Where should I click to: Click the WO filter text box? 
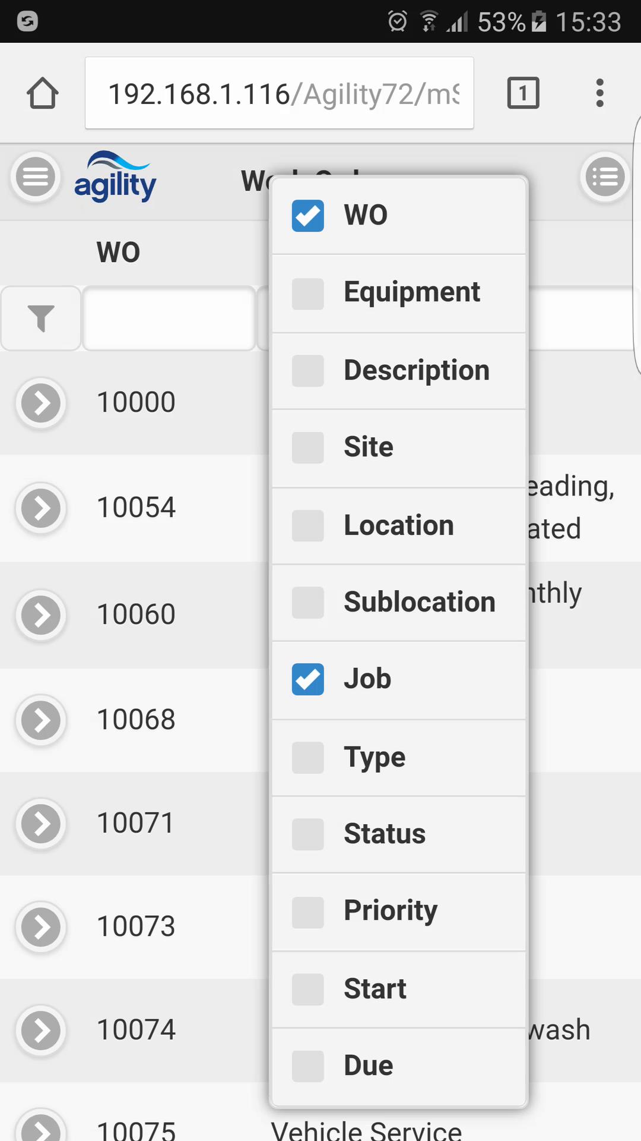point(169,319)
